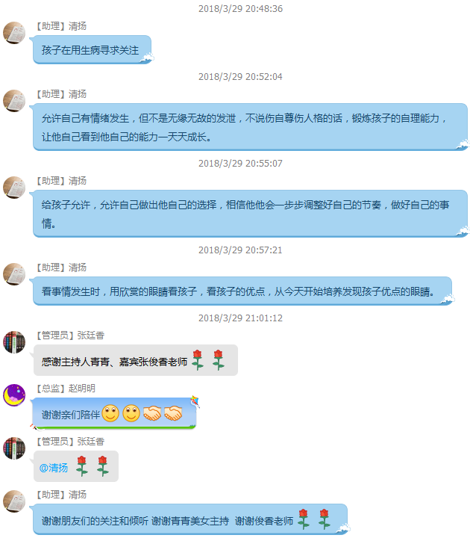The image size is (470, 541).
Task: Click the timestamp 2018/3/29 21:01:12
Action: [x=240, y=318]
